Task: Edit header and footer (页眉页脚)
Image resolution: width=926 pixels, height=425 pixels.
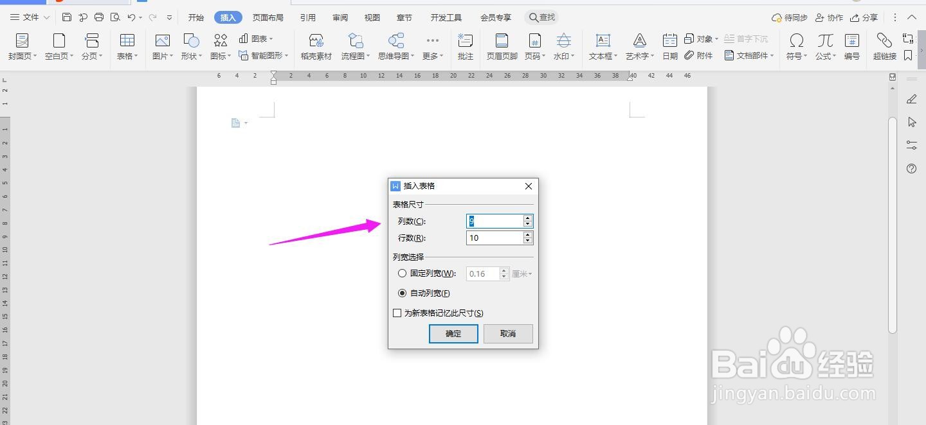Action: [502, 48]
